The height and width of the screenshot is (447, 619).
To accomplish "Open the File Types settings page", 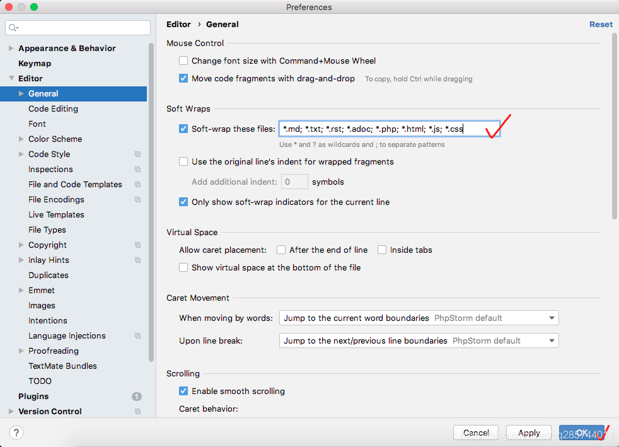I will (x=47, y=230).
